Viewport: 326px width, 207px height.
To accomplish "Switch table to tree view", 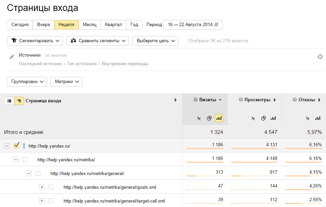I will point(19,101).
